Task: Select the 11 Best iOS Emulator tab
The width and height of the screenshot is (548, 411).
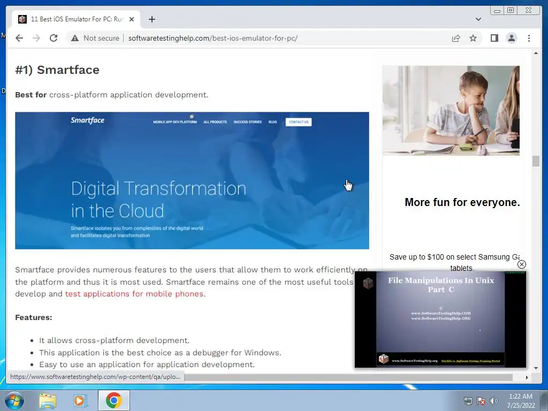Action: (x=76, y=19)
